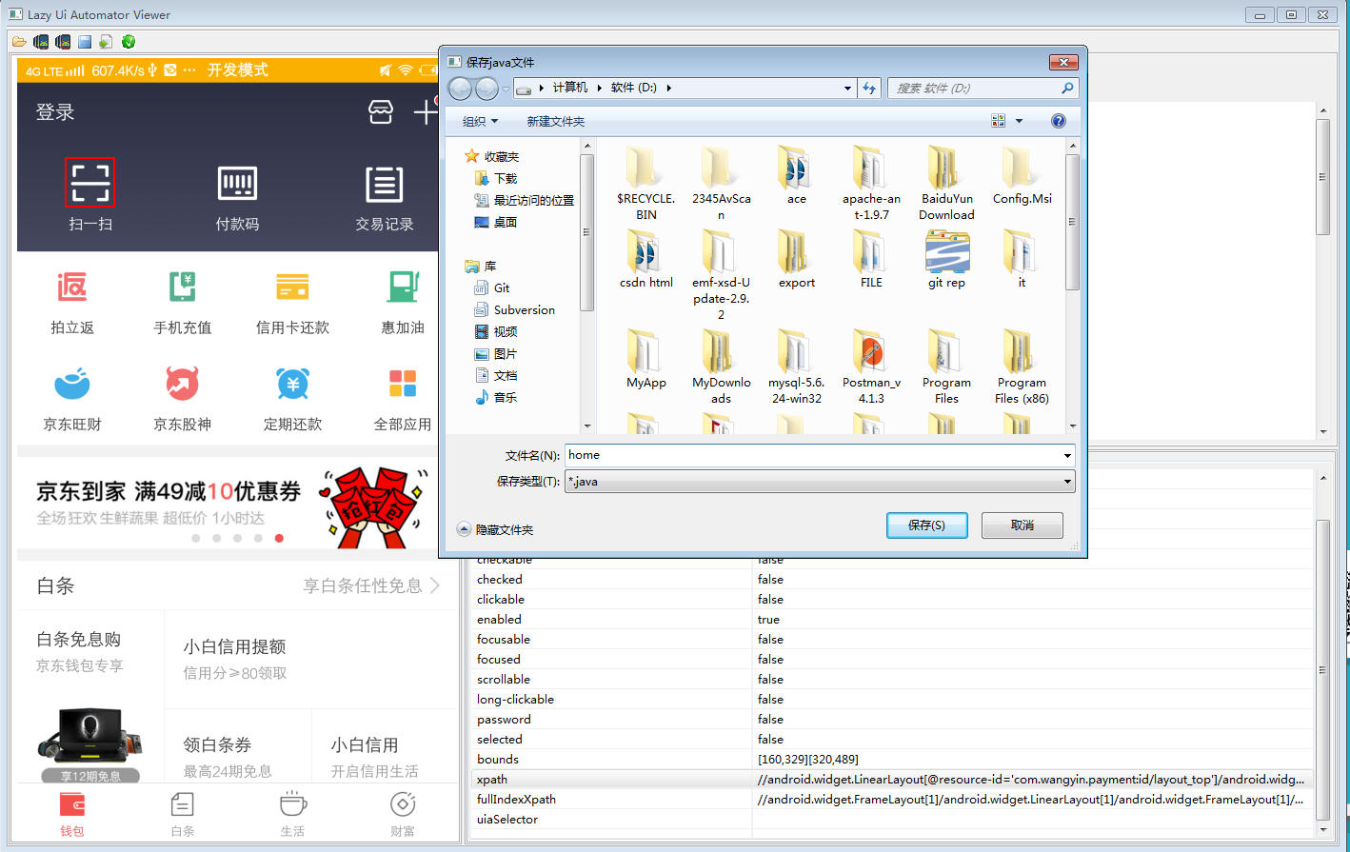Tap the 付款码 barcode icon

point(237,183)
